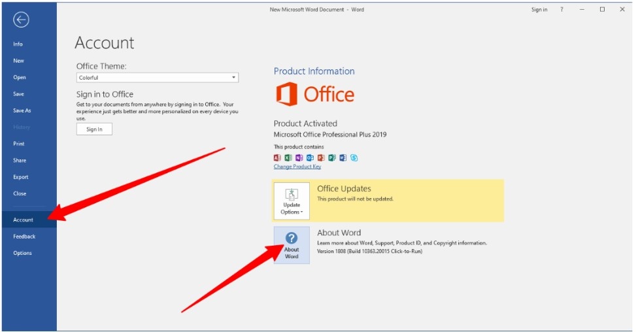Select Save As in the sidebar

[22, 110]
